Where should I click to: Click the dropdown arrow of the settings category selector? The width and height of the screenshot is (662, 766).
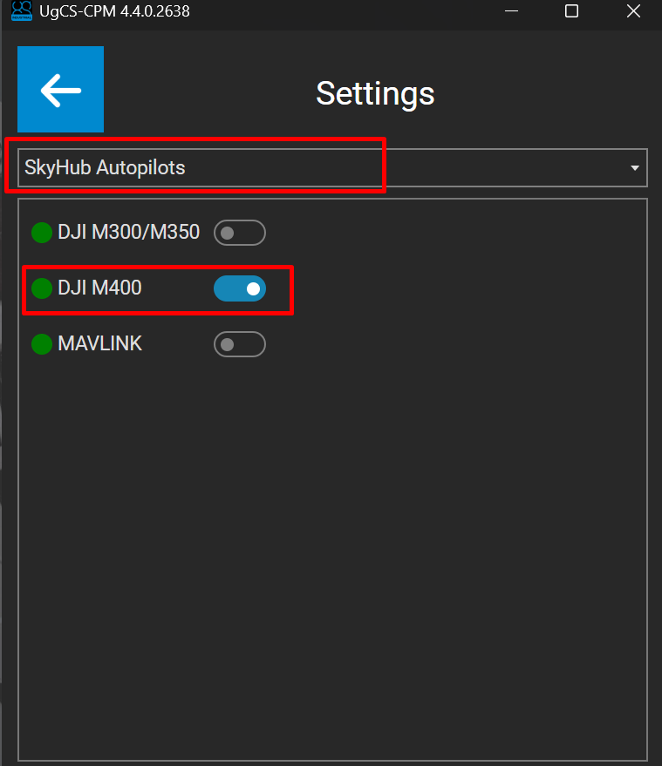tap(635, 167)
